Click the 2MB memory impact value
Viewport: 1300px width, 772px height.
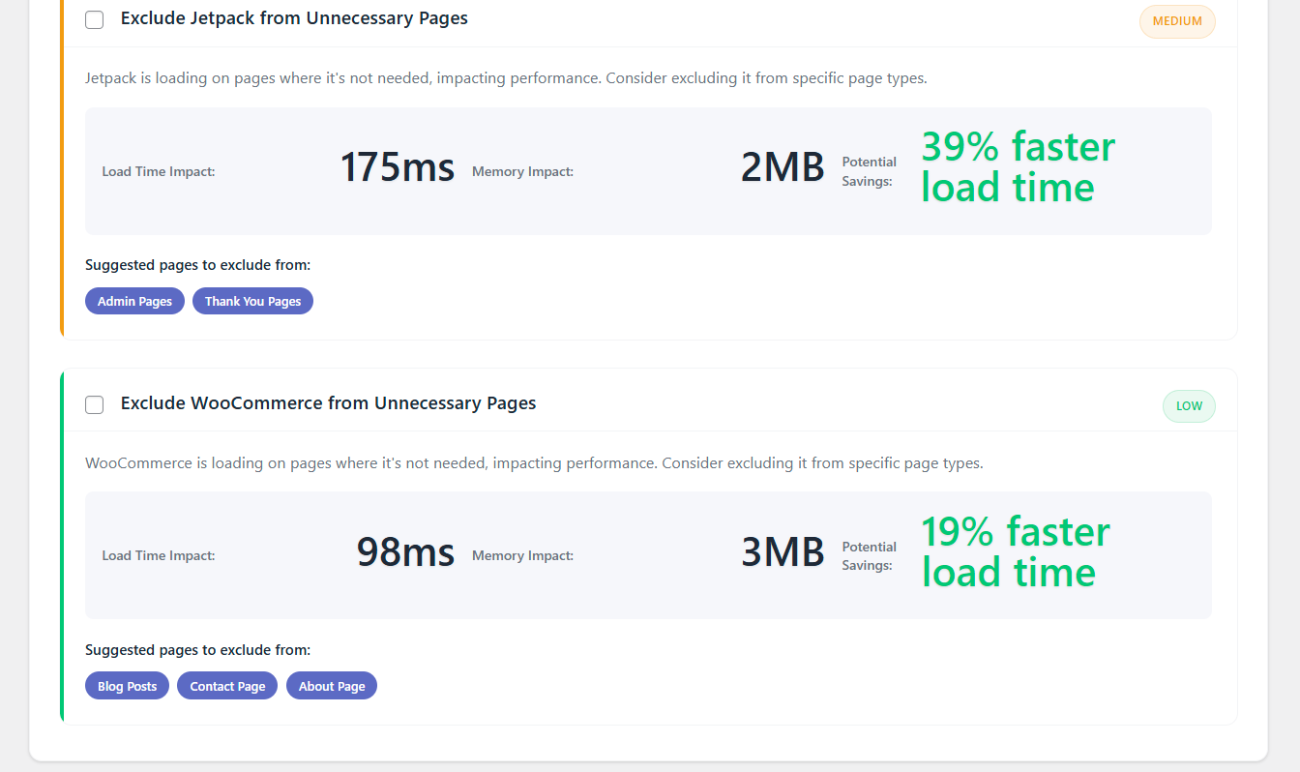tap(783, 166)
